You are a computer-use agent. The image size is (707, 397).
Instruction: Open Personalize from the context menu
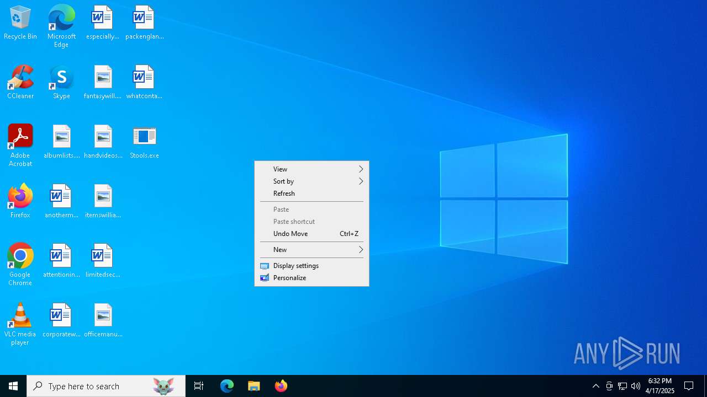pyautogui.click(x=312, y=278)
